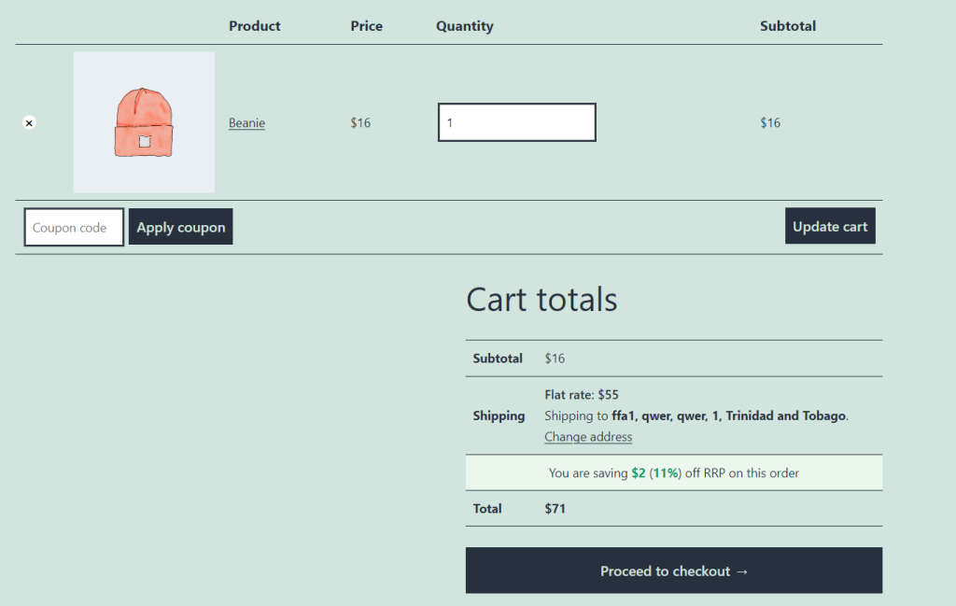
Task: Hit the Update cart button
Action: coord(829,226)
